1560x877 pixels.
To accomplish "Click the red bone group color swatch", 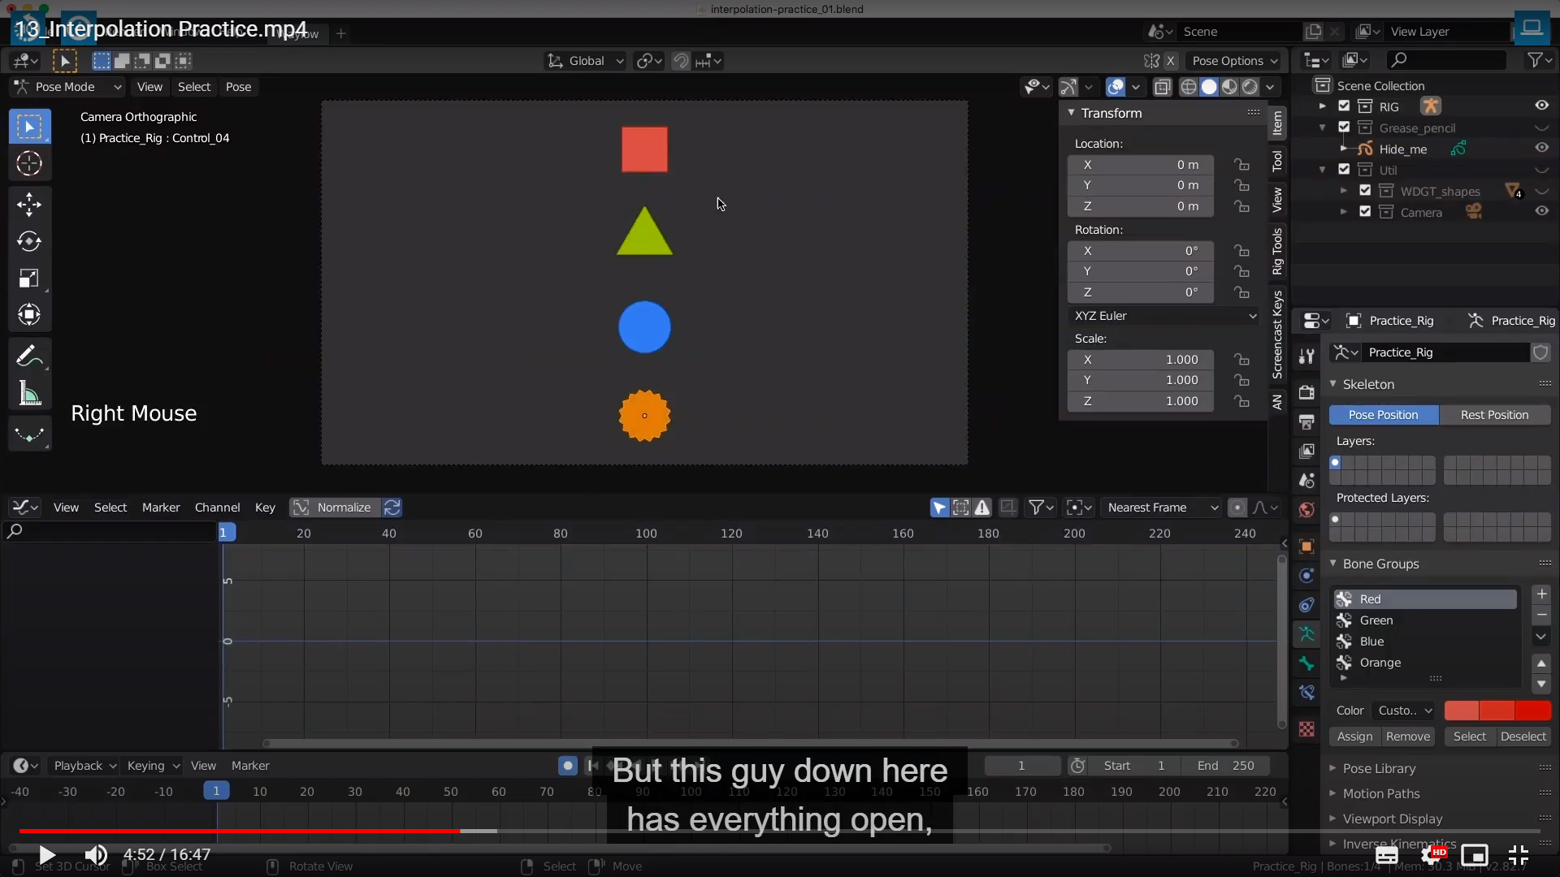I will (x=1497, y=711).
